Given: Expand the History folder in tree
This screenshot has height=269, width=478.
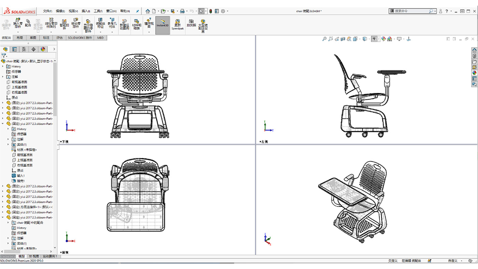Looking at the screenshot, I should [x=3, y=66].
